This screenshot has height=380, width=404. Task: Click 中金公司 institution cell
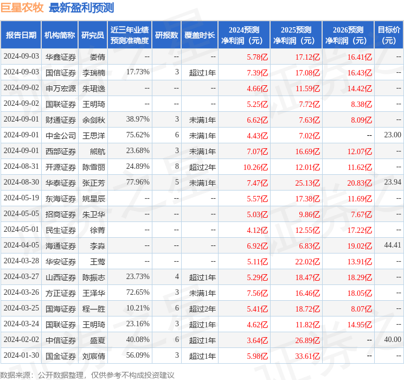tap(61, 136)
